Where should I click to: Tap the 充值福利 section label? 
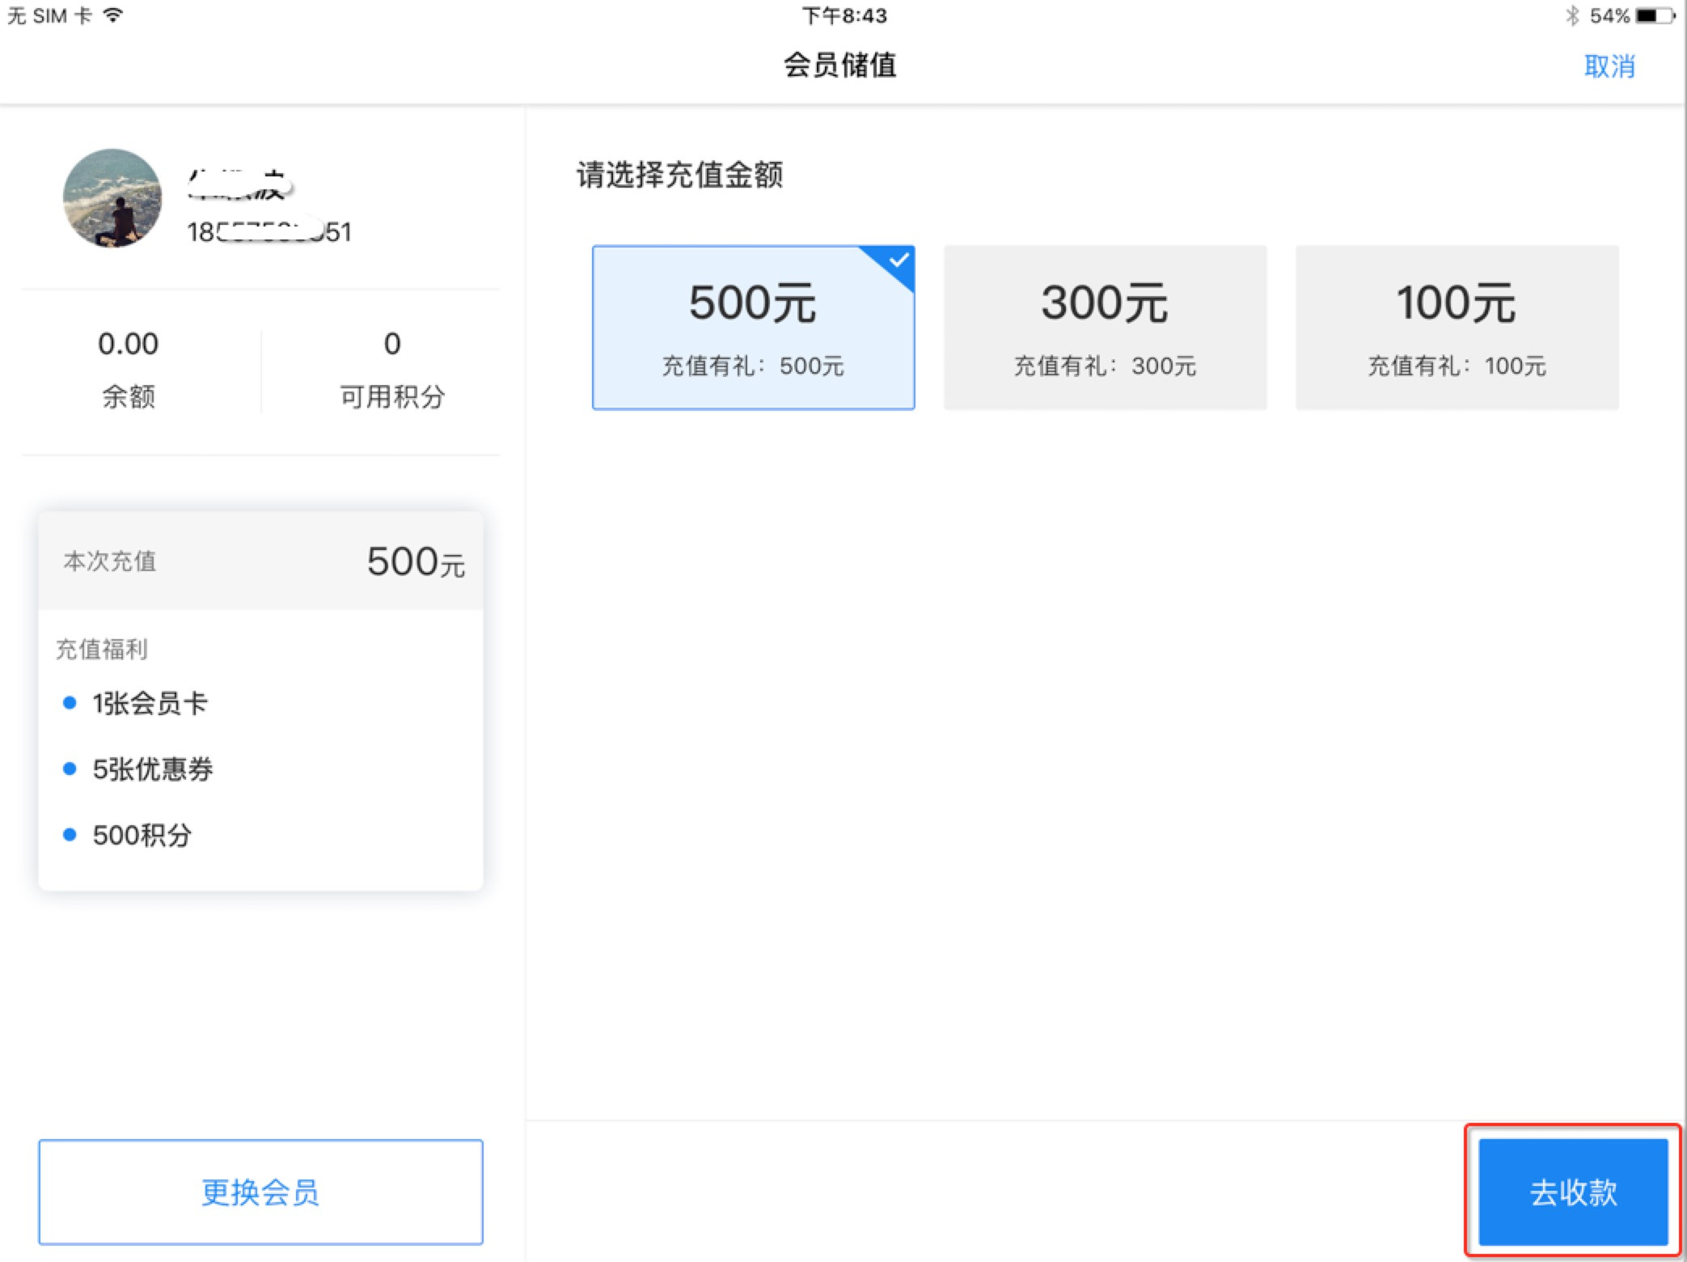click(101, 649)
